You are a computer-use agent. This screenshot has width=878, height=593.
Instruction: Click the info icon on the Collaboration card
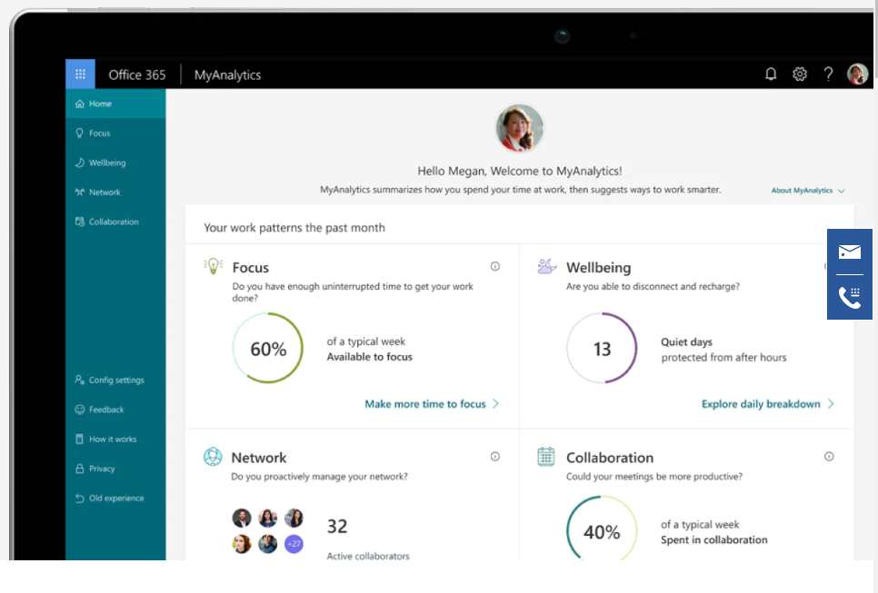point(829,457)
